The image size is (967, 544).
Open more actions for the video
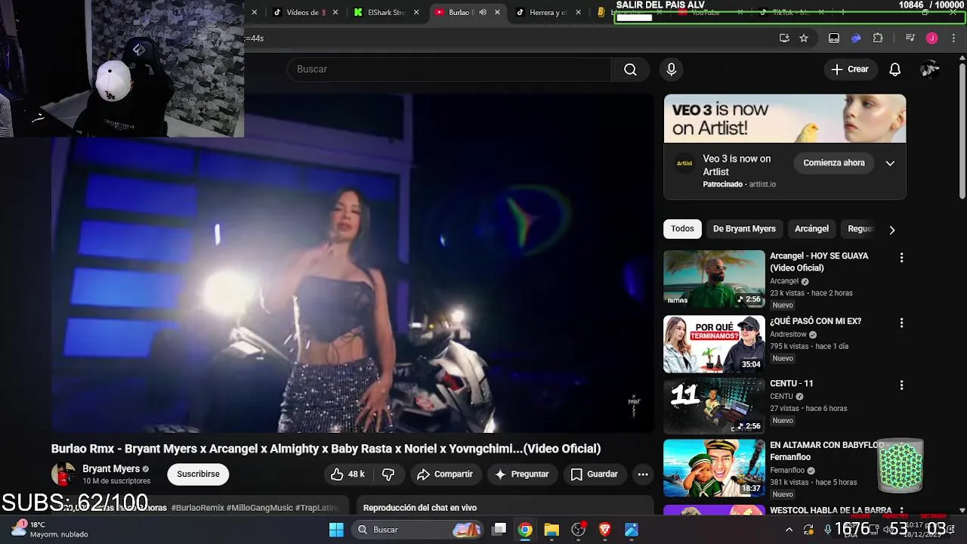[x=643, y=474]
